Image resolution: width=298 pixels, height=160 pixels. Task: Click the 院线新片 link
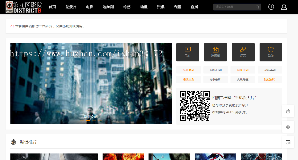coord(270,79)
